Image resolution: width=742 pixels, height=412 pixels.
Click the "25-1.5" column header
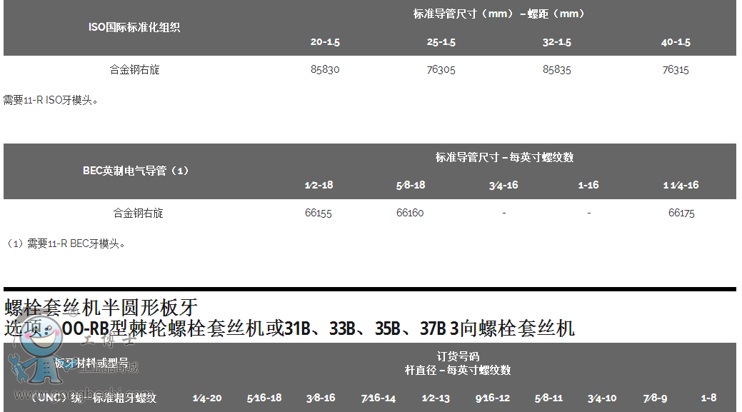point(441,41)
